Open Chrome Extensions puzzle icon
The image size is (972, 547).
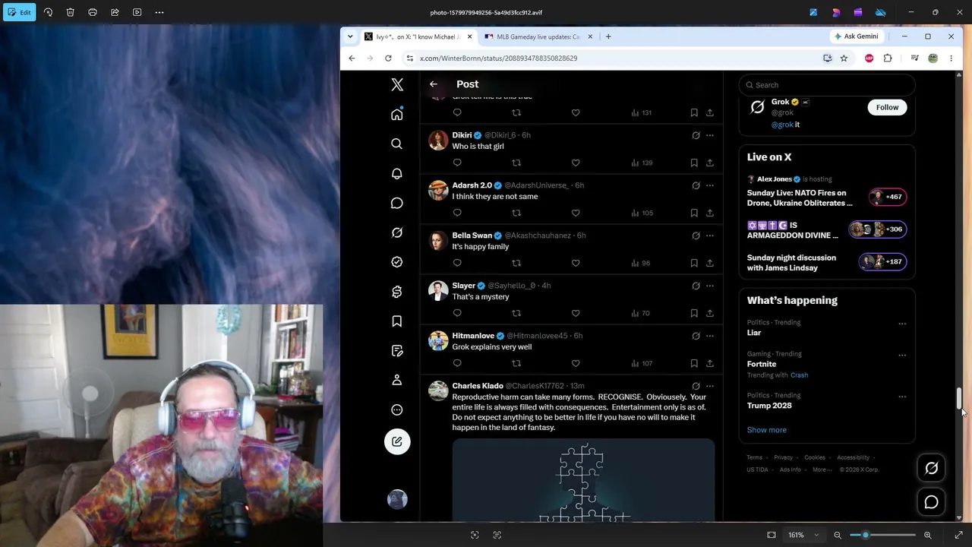pos(888,58)
